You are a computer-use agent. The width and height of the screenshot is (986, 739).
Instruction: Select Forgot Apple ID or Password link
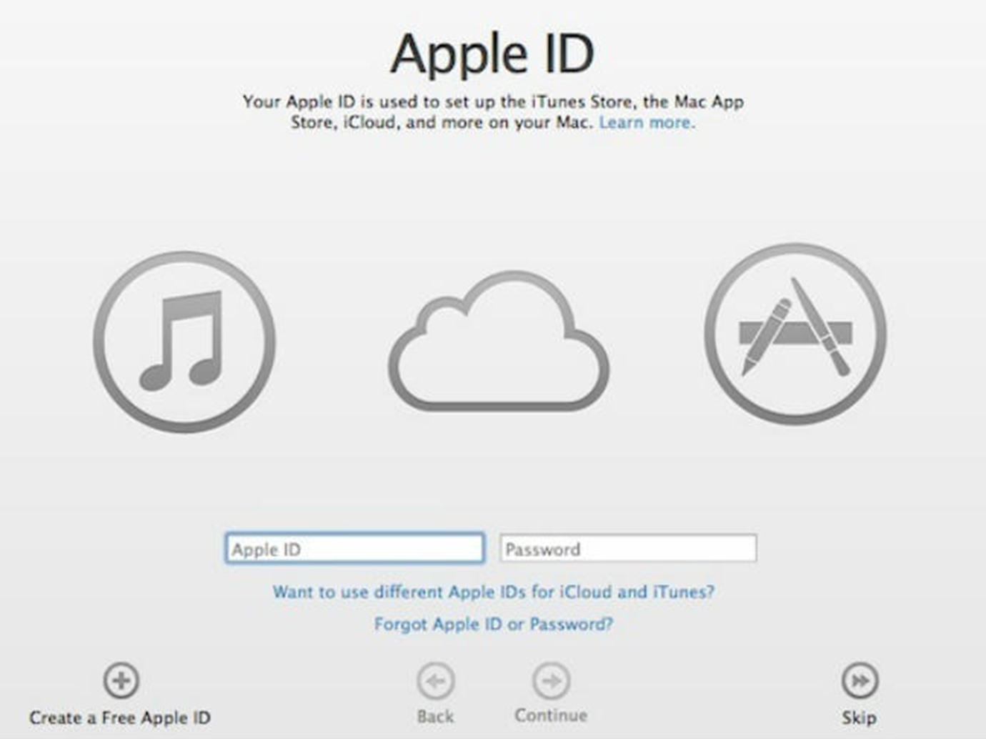493,624
